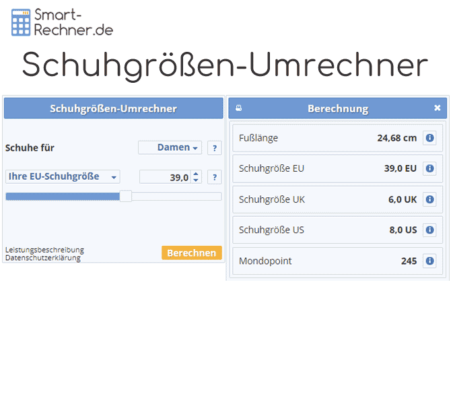This screenshot has width=451, height=404.
Task: Open the Damen gender dropdown
Action: point(170,148)
